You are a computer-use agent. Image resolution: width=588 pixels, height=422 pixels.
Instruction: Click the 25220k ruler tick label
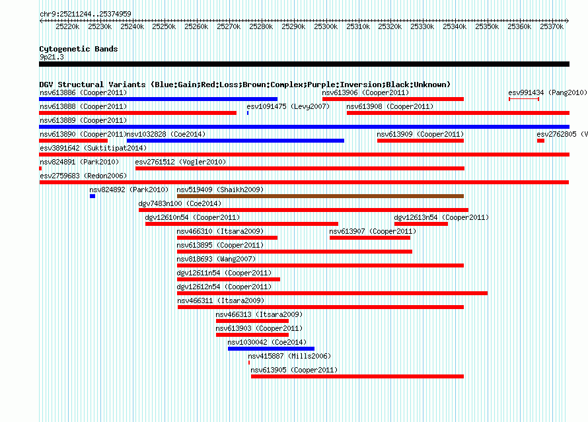67,26
